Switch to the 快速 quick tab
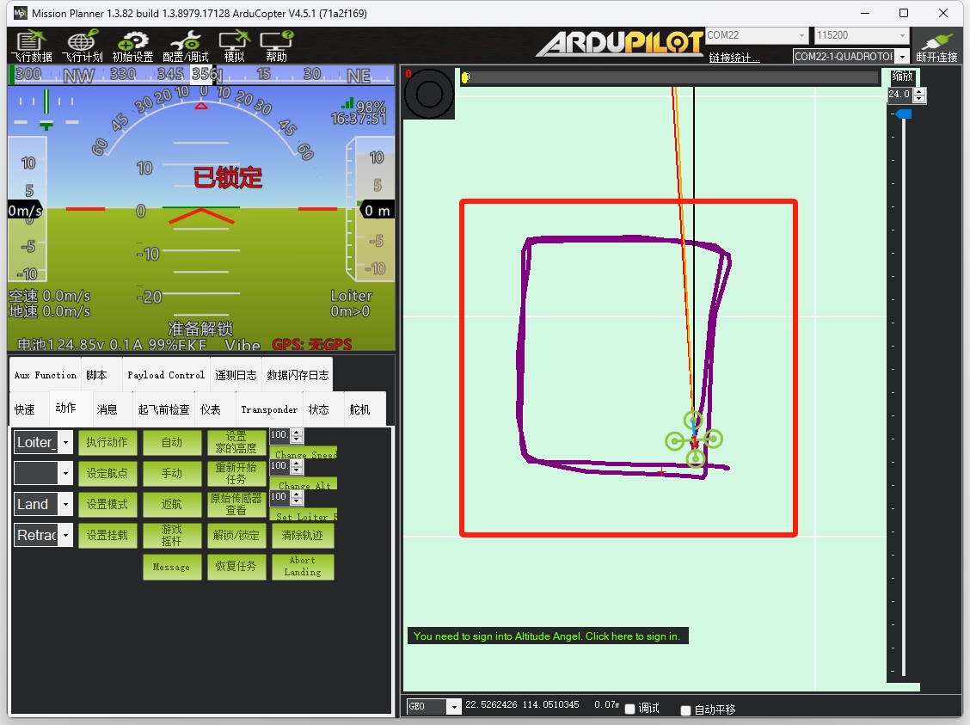970x725 pixels. coord(25,409)
